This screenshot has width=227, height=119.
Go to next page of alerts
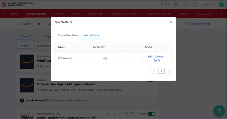point(169,71)
